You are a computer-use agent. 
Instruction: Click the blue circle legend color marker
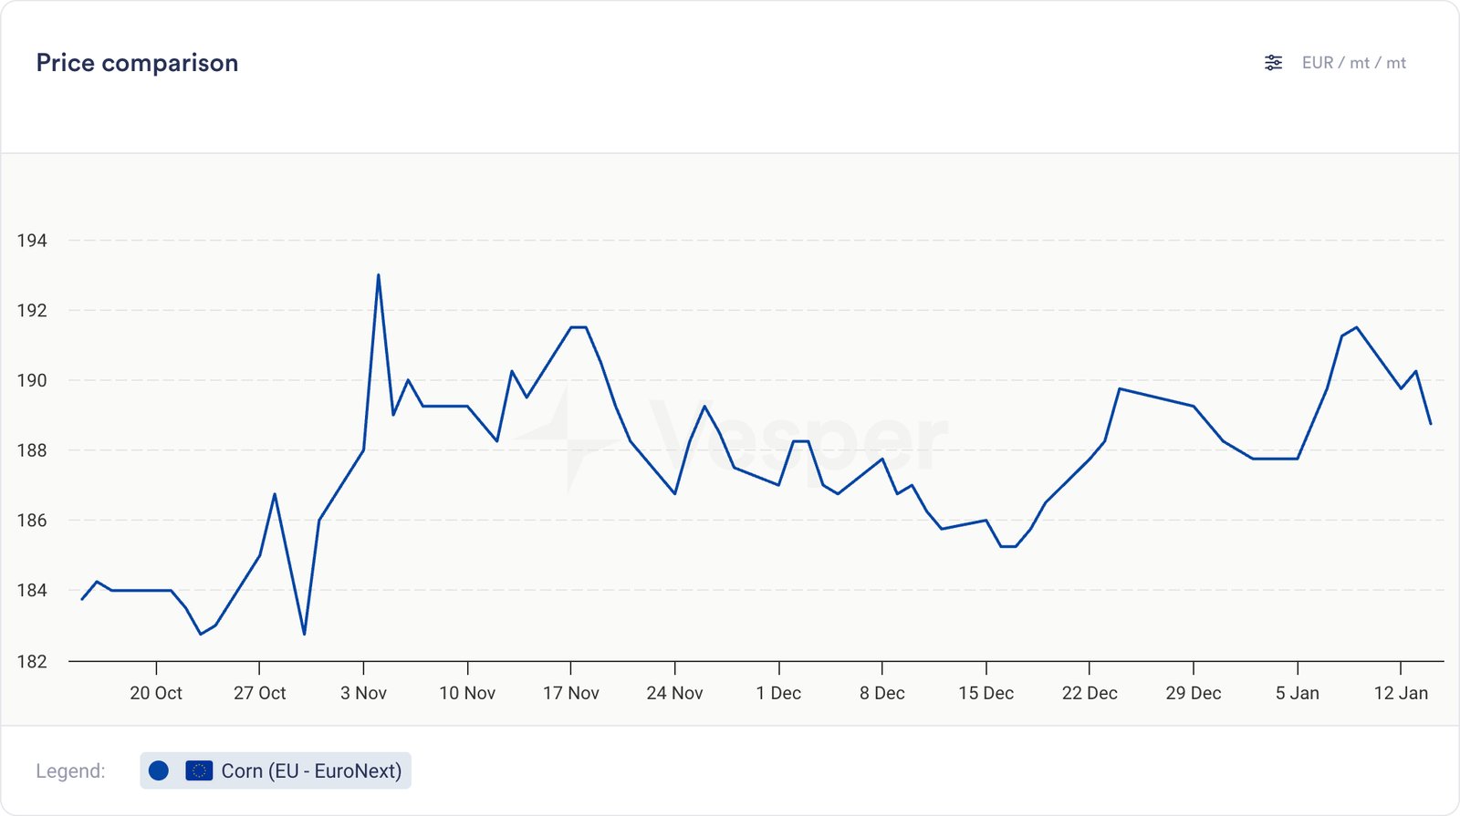click(159, 770)
